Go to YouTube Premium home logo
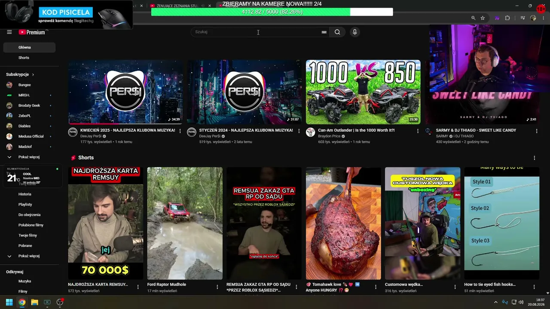 [x=32, y=32]
